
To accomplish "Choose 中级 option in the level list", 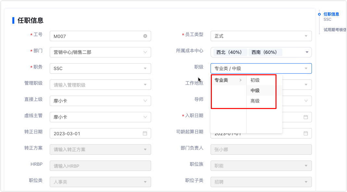I will coord(255,90).
